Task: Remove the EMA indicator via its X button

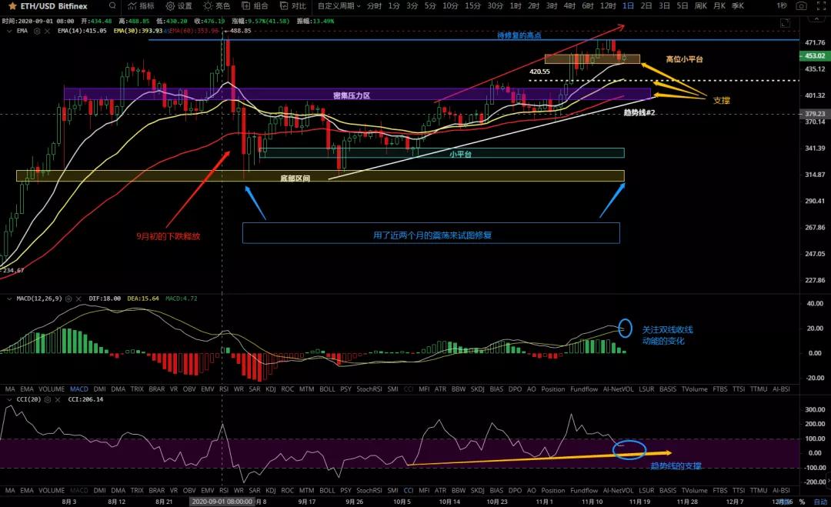Action: (x=47, y=32)
